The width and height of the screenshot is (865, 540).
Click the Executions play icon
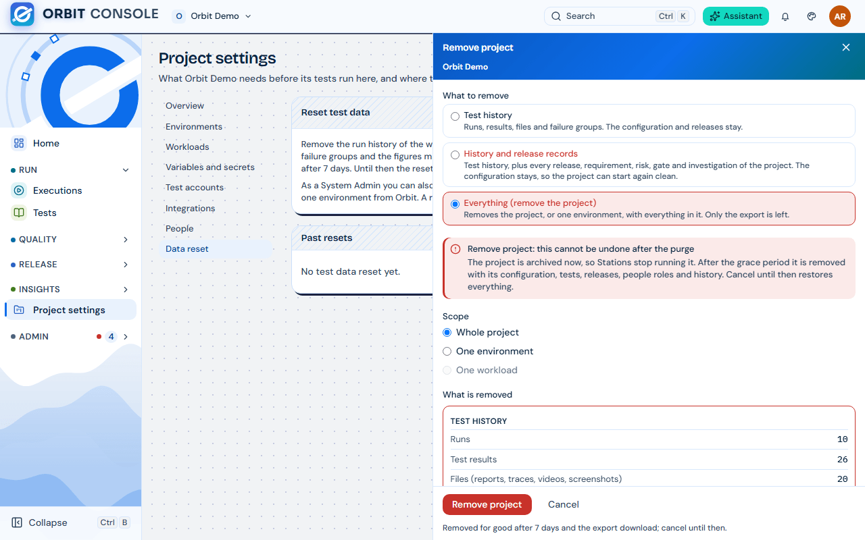pos(19,190)
